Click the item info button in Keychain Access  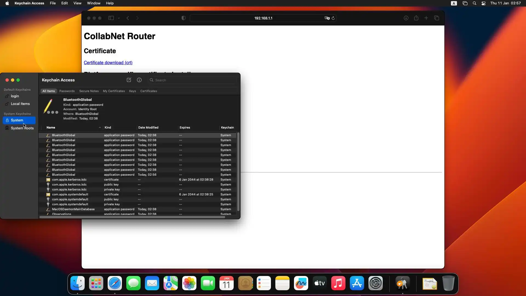coord(139,80)
